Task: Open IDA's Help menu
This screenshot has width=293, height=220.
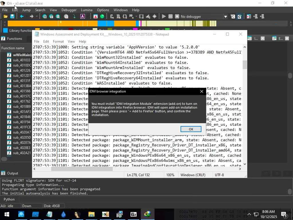Action: tap(136, 10)
